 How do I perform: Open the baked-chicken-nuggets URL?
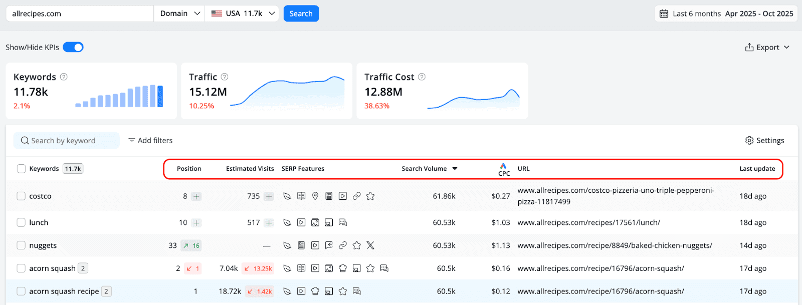pos(615,245)
